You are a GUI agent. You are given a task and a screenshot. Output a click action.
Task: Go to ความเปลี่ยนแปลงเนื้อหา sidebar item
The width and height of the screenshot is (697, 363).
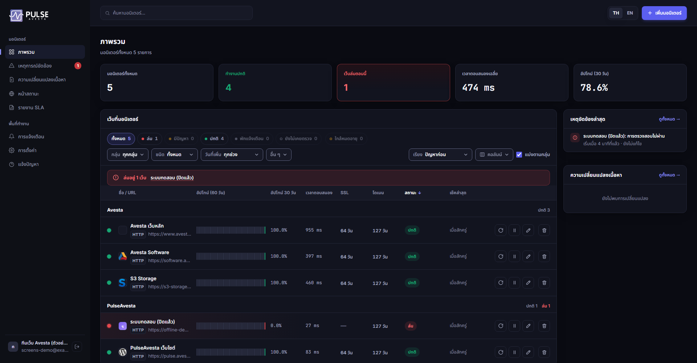pos(45,79)
